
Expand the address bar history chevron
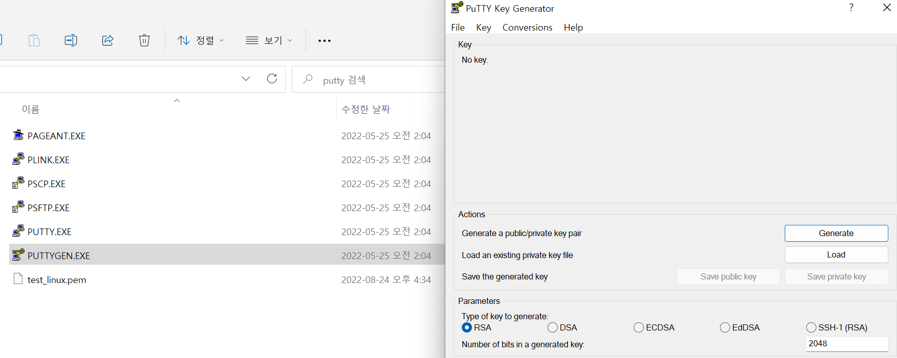pyautogui.click(x=246, y=79)
